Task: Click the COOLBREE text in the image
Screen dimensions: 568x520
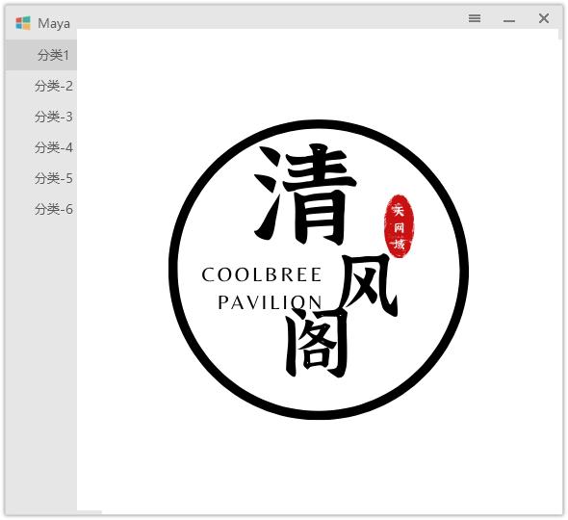Action: tap(262, 274)
